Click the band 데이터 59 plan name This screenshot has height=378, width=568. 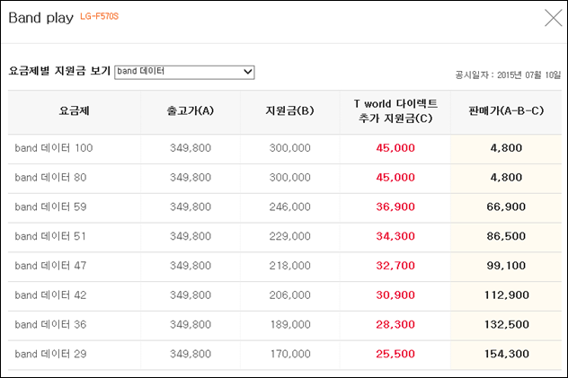(50, 207)
